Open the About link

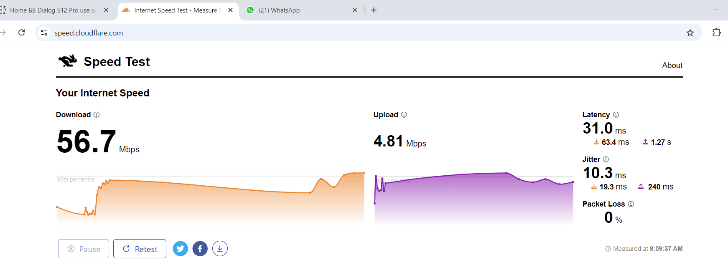click(672, 65)
